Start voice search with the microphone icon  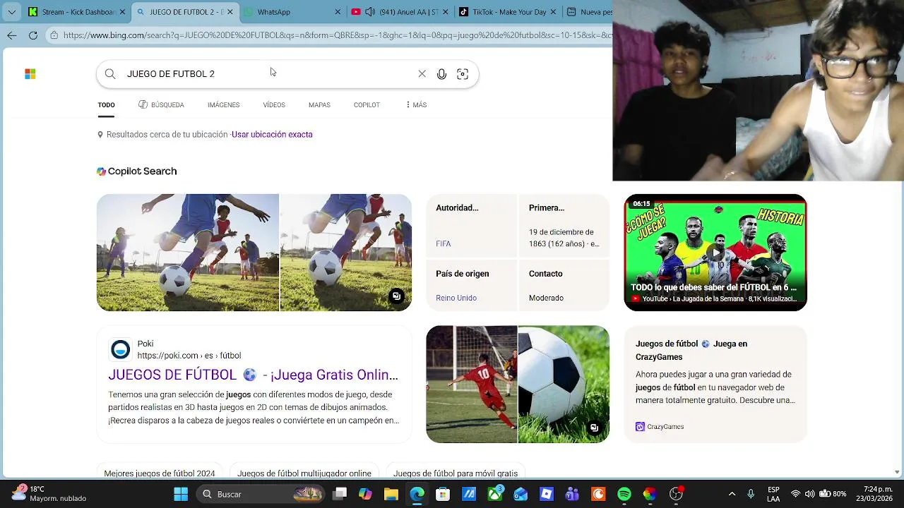point(441,74)
